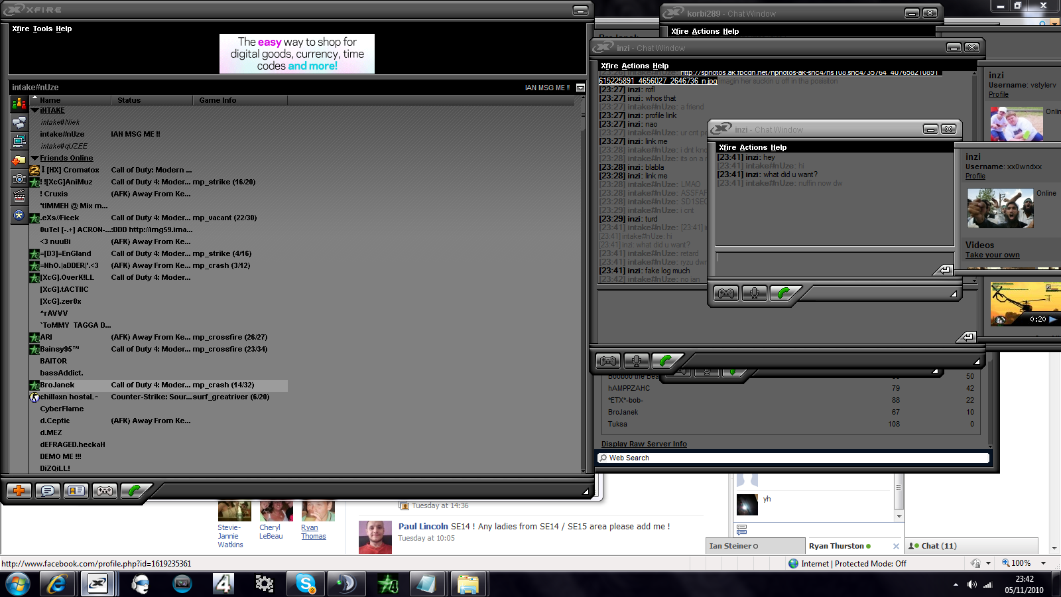This screenshot has height=597, width=1061.
Task: Open Help menu in vstylerv inzi chat
Action: pyautogui.click(x=660, y=66)
